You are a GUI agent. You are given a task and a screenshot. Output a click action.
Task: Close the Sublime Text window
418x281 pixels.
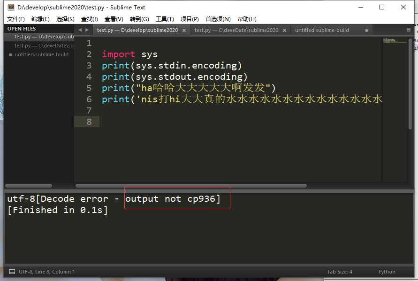pos(403,7)
